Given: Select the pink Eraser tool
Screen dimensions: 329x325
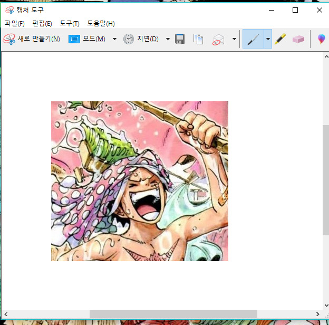Looking at the screenshot, I should click(x=298, y=39).
